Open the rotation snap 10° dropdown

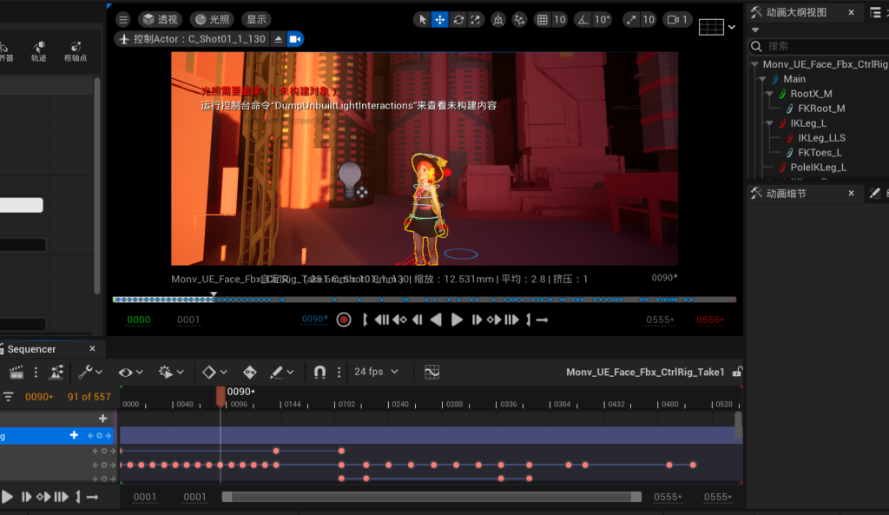[602, 20]
